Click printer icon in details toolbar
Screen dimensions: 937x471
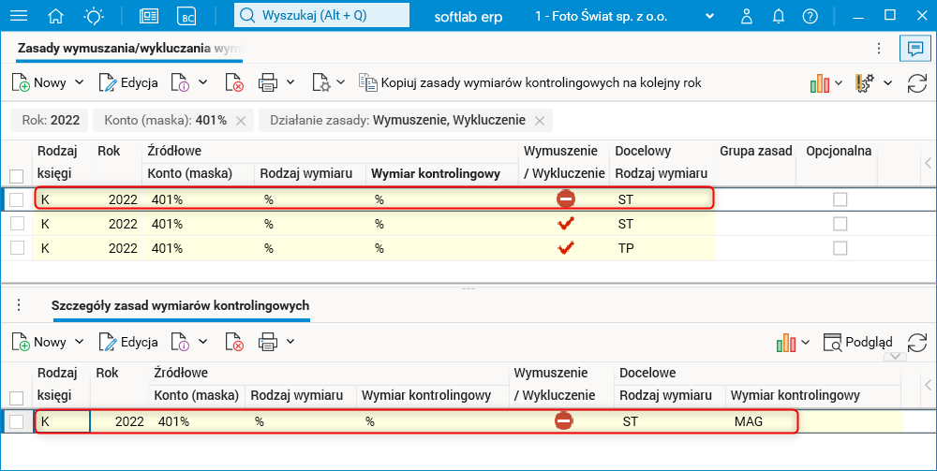[268, 342]
